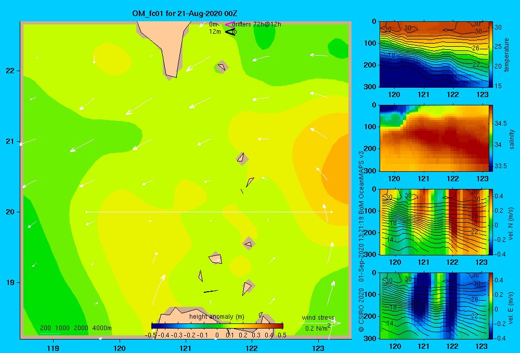Select the vertical "temperature" axis label
Viewport: 520px width, 353px height.
tap(506, 55)
